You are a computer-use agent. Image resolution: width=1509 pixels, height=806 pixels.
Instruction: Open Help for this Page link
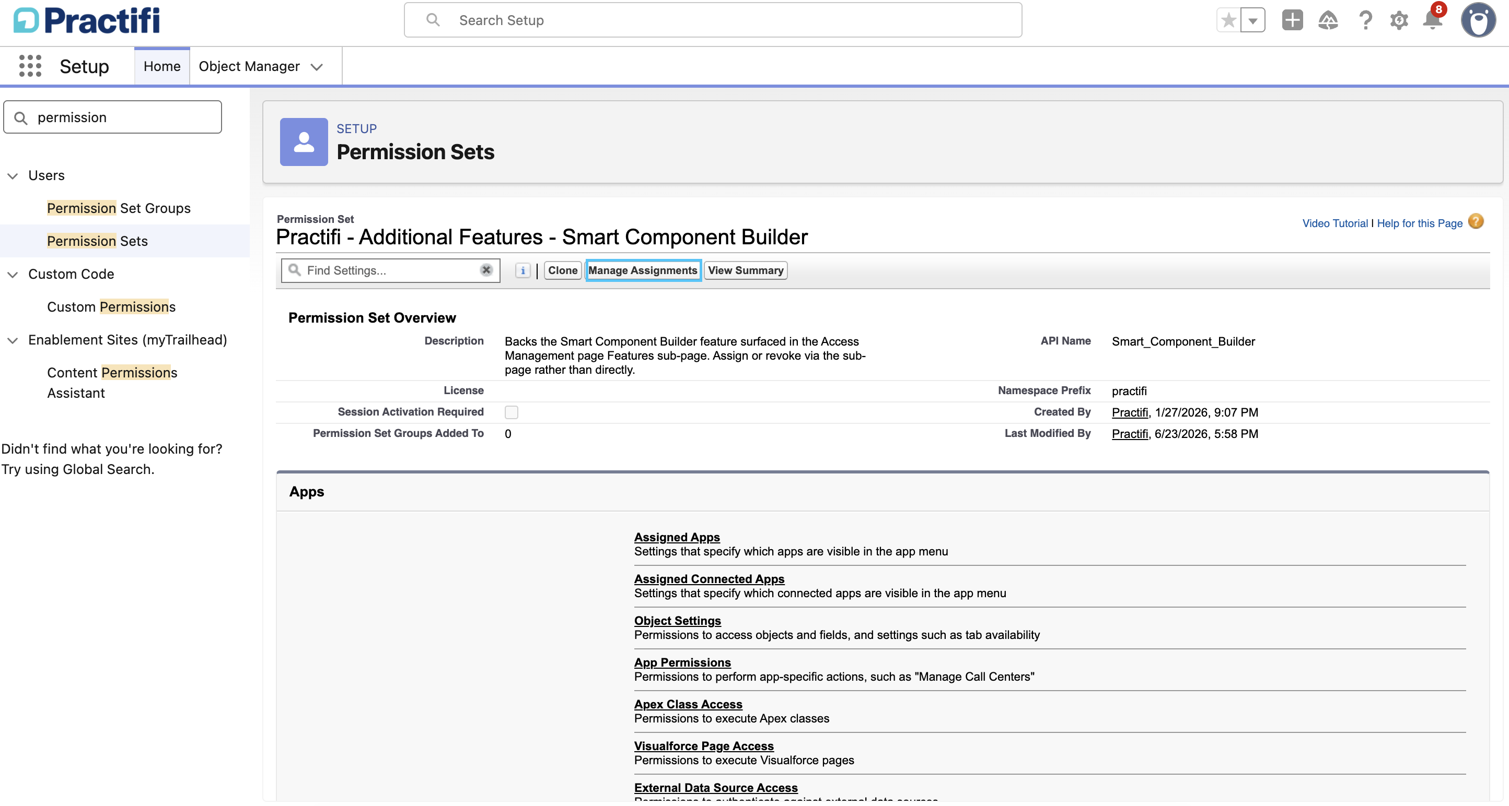[1419, 223]
